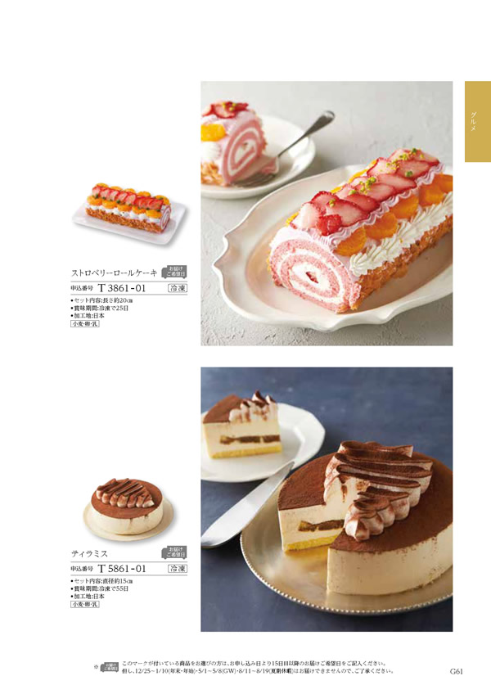Viewport: 491px width, 694px height.
Task: Open the small tiramisu product thumbnail
Action: click(128, 509)
